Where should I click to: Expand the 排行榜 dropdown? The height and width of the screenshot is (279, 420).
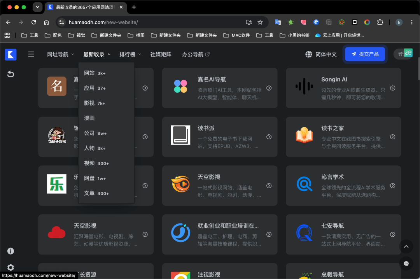(130, 54)
